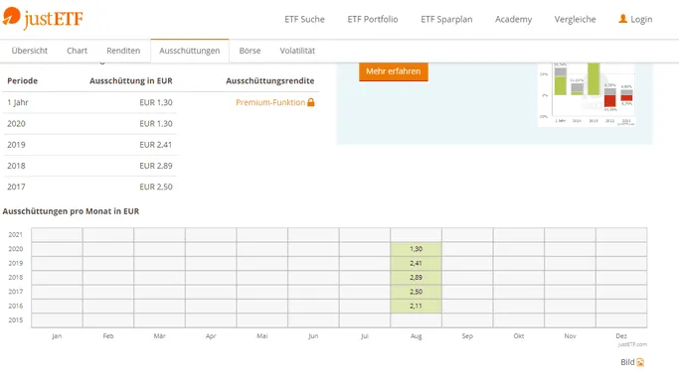This screenshot has width=679, height=381.
Task: Switch to Börse tab
Action: [250, 51]
